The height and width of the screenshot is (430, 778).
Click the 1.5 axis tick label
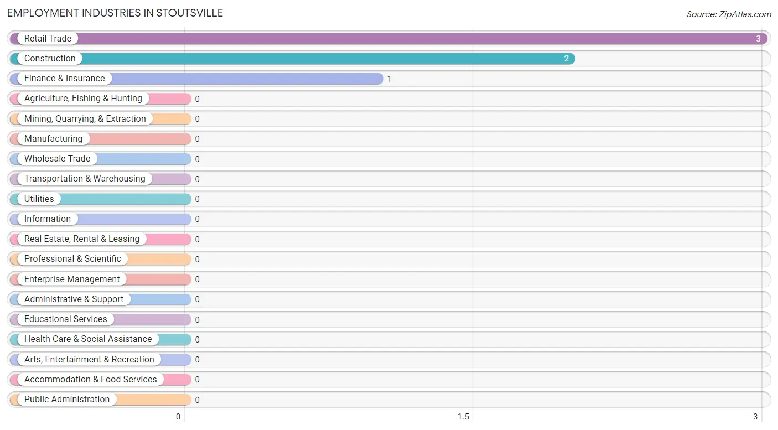pyautogui.click(x=463, y=417)
